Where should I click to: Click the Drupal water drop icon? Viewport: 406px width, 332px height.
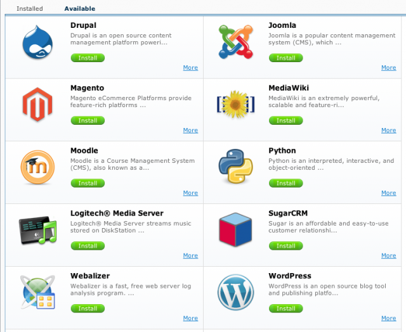pos(37,42)
